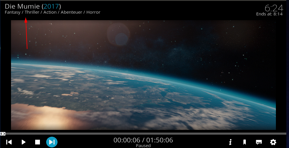The width and height of the screenshot is (289, 148).
Task: Open the subtitles icon
Action: 259,142
